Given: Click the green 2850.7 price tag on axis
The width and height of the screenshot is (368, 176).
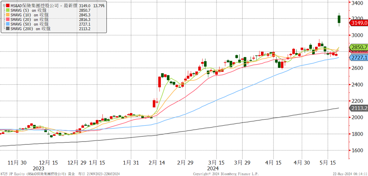Looking at the screenshot, I should pyautogui.click(x=358, y=47).
